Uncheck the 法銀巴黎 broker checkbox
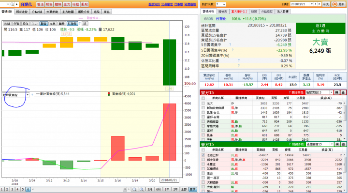This screenshot has height=193, width=348. [x=203, y=155]
